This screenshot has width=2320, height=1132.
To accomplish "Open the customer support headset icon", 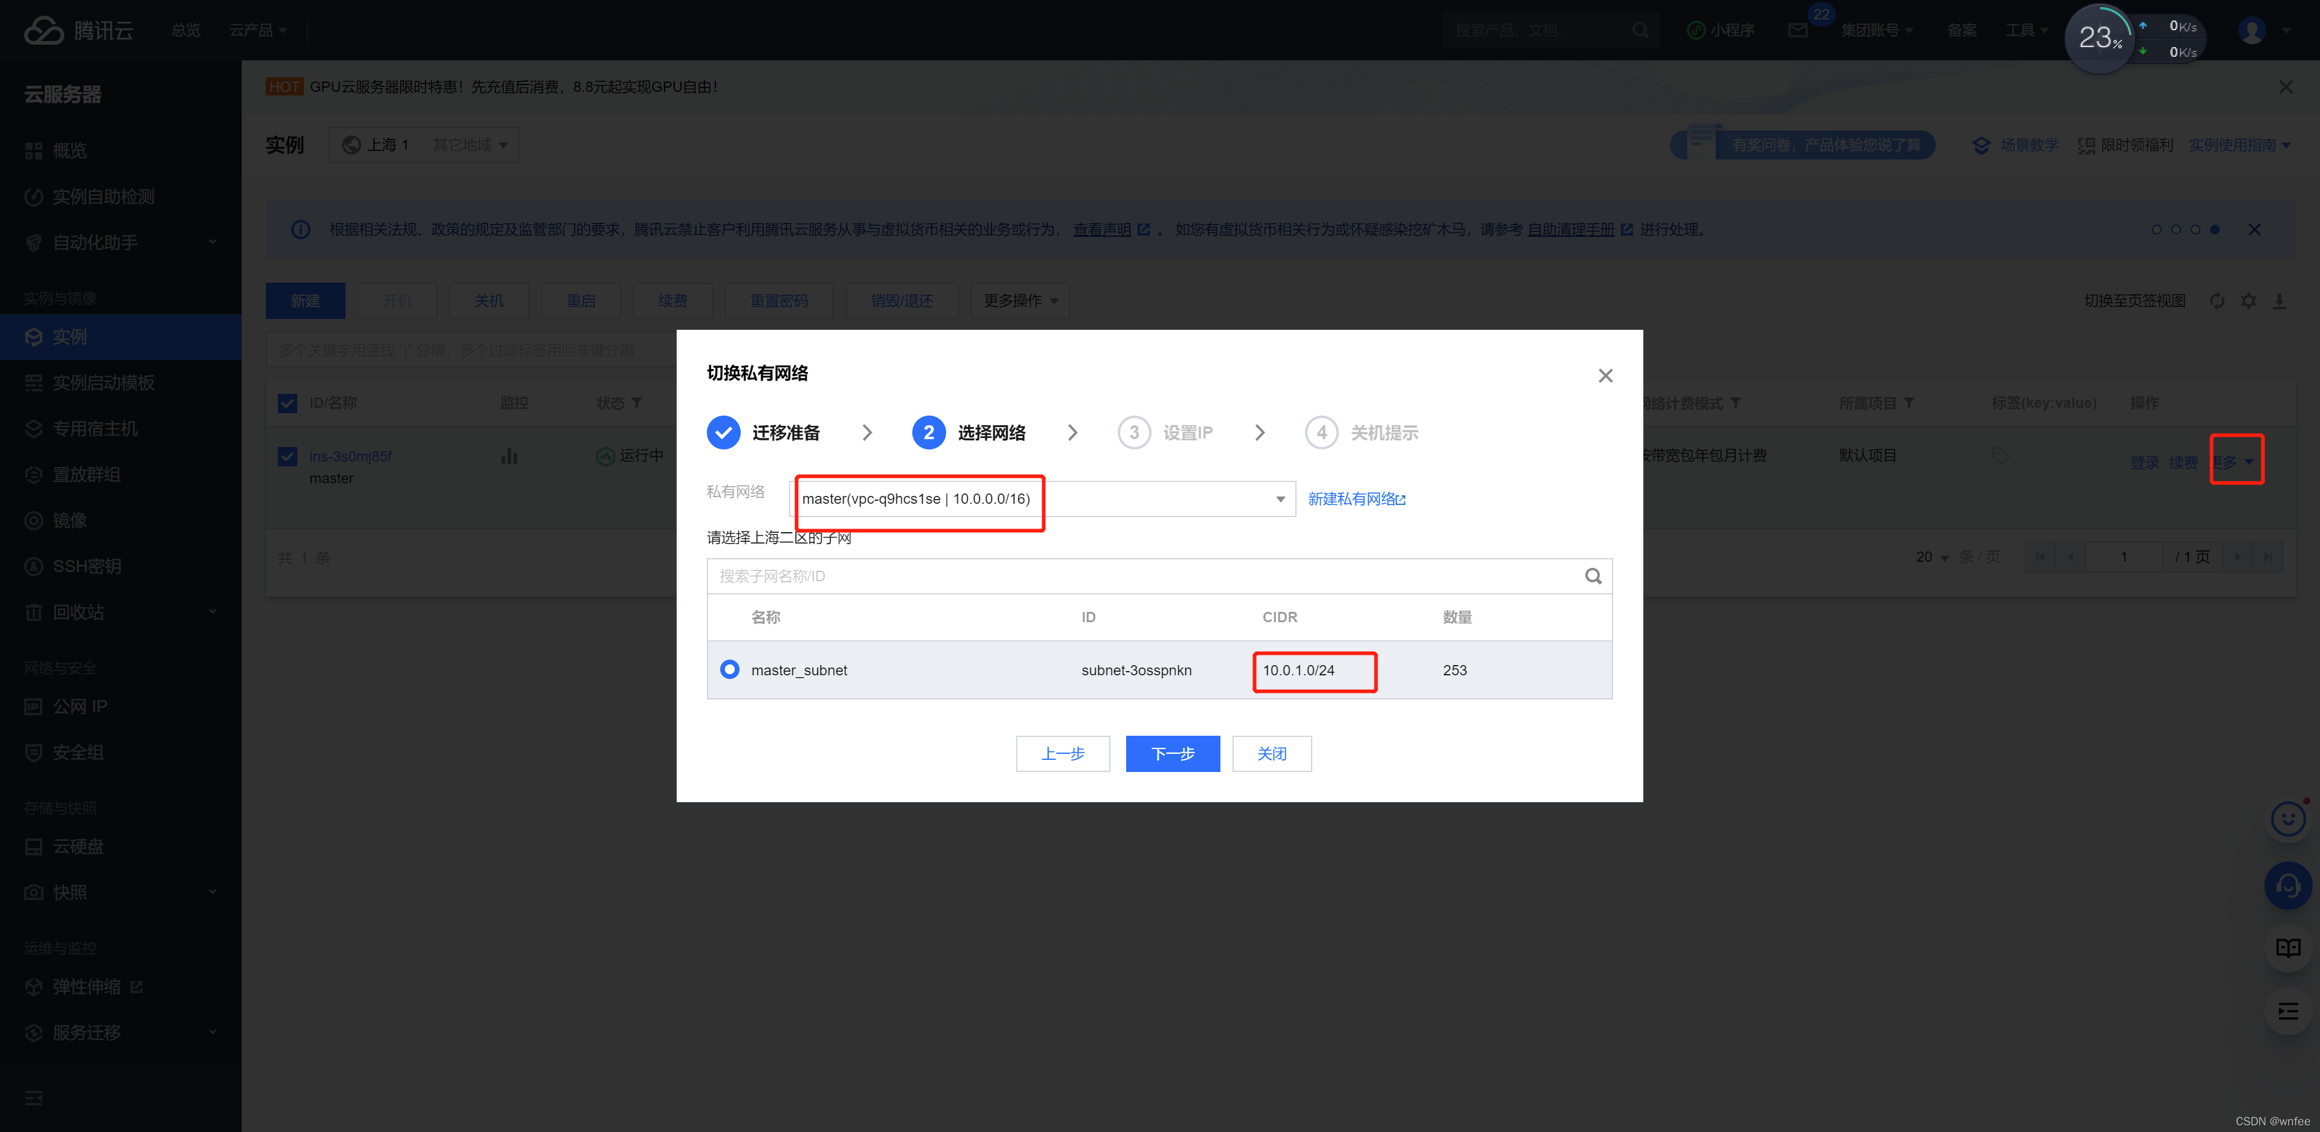I will [x=2287, y=886].
